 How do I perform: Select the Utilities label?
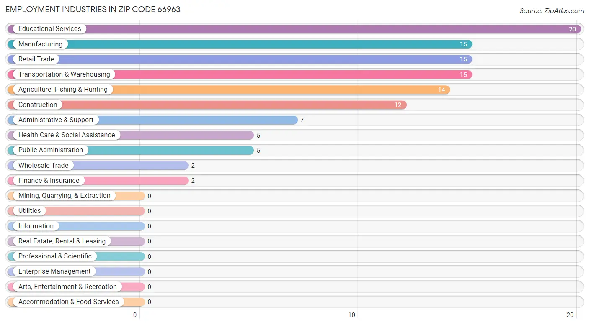pyautogui.click(x=30, y=211)
